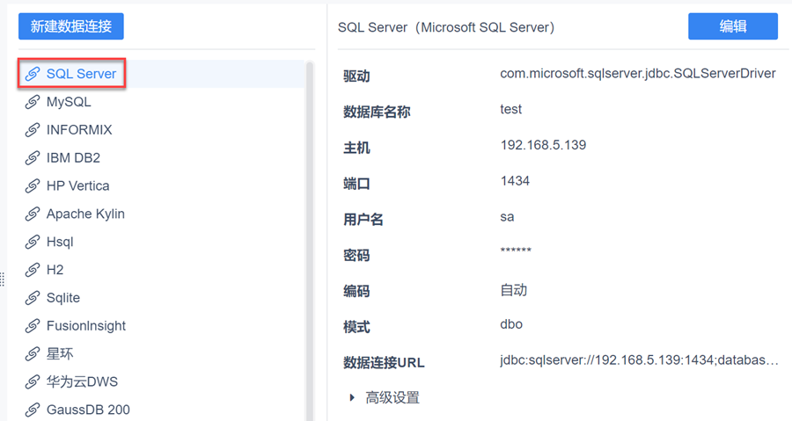Viewport: 792px width, 421px height.
Task: Open the FusionInsight connection entry
Action: click(x=85, y=326)
